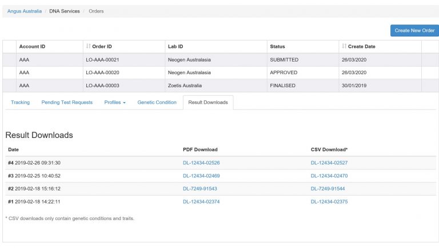
Task: Sort table by Create Date column icon
Action: click(x=344, y=47)
